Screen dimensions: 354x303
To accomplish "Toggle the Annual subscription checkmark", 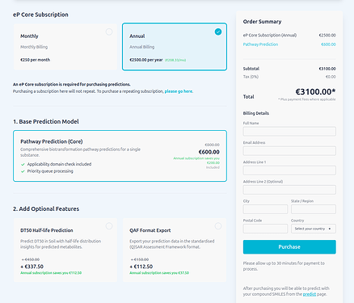I will [218, 32].
